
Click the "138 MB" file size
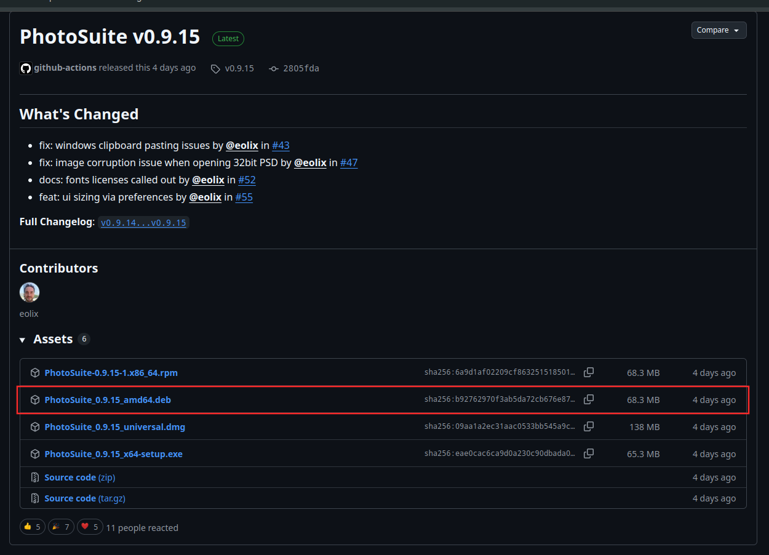pyautogui.click(x=645, y=427)
